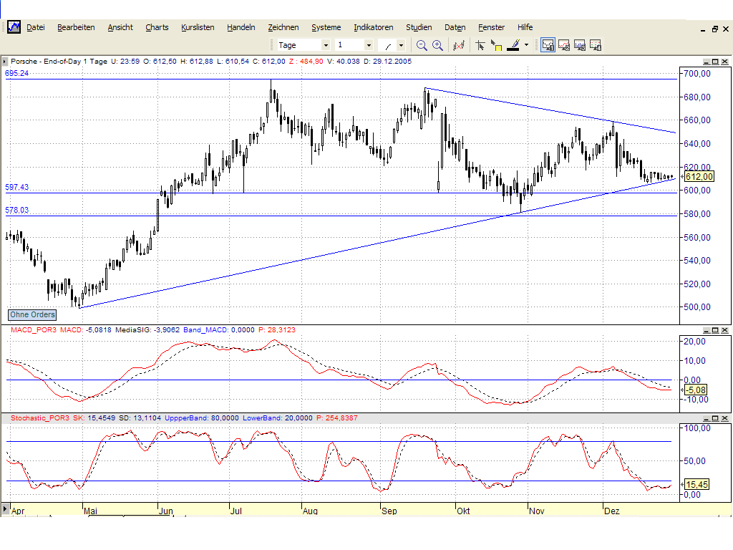Open the pen color swatch dropdown
The width and height of the screenshot is (733, 550).
pyautogui.click(x=526, y=44)
